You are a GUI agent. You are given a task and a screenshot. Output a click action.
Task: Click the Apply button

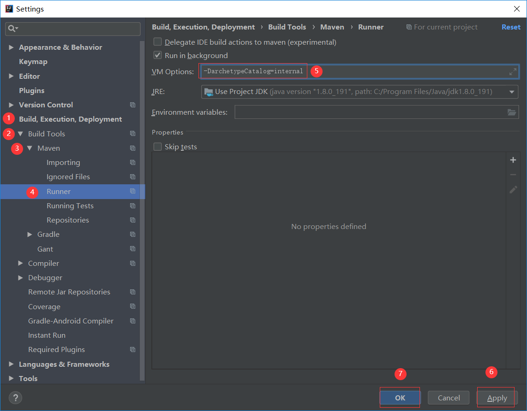point(497,398)
